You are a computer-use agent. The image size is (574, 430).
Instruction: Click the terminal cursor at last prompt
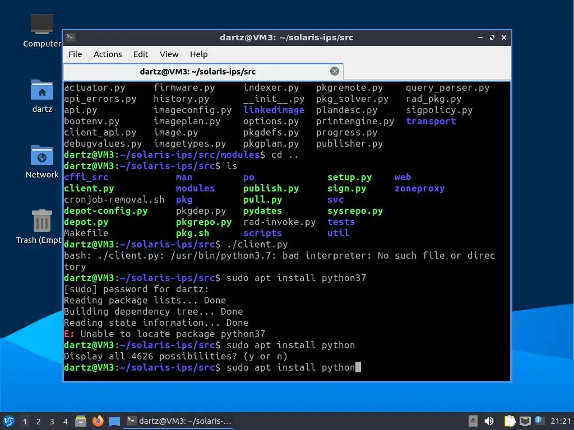pyautogui.click(x=358, y=367)
